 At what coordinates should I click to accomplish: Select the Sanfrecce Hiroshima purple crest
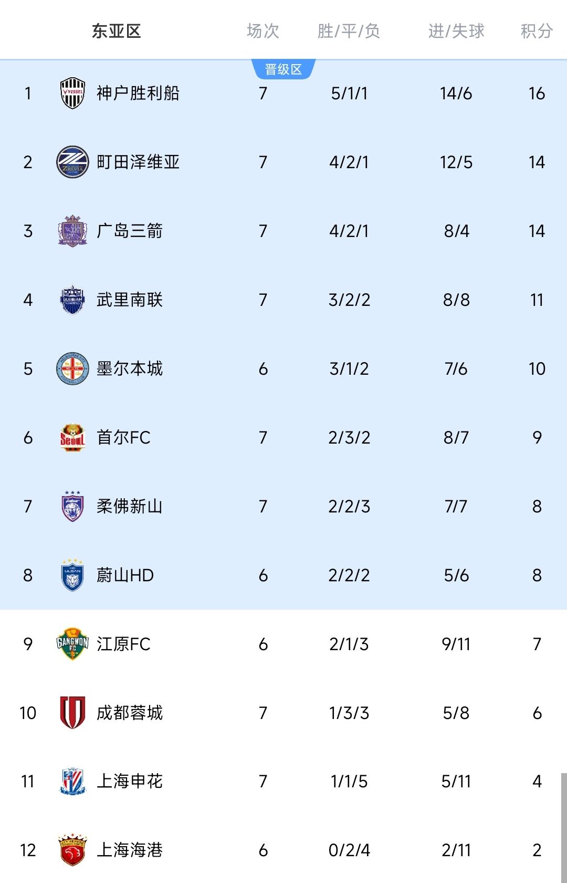72,231
